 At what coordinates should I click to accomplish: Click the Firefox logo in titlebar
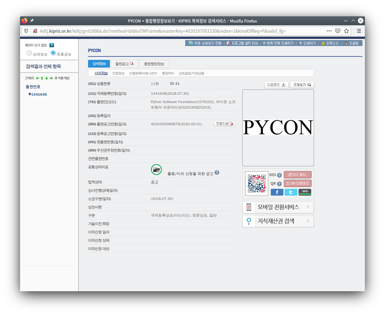click(24, 21)
